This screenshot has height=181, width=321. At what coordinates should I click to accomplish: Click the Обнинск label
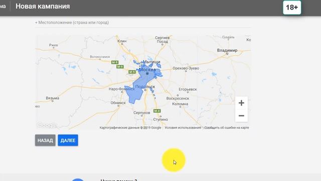coord(118,103)
